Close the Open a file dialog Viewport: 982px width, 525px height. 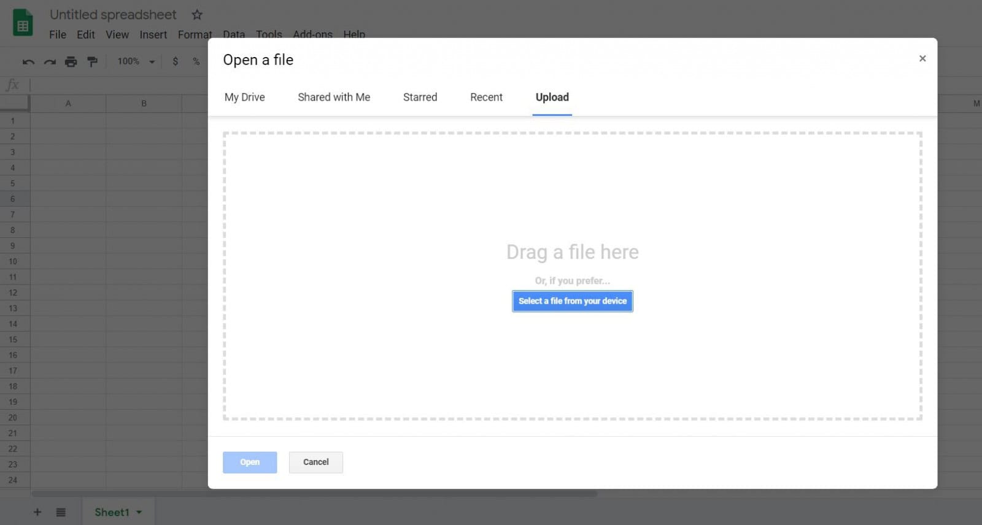tap(922, 58)
